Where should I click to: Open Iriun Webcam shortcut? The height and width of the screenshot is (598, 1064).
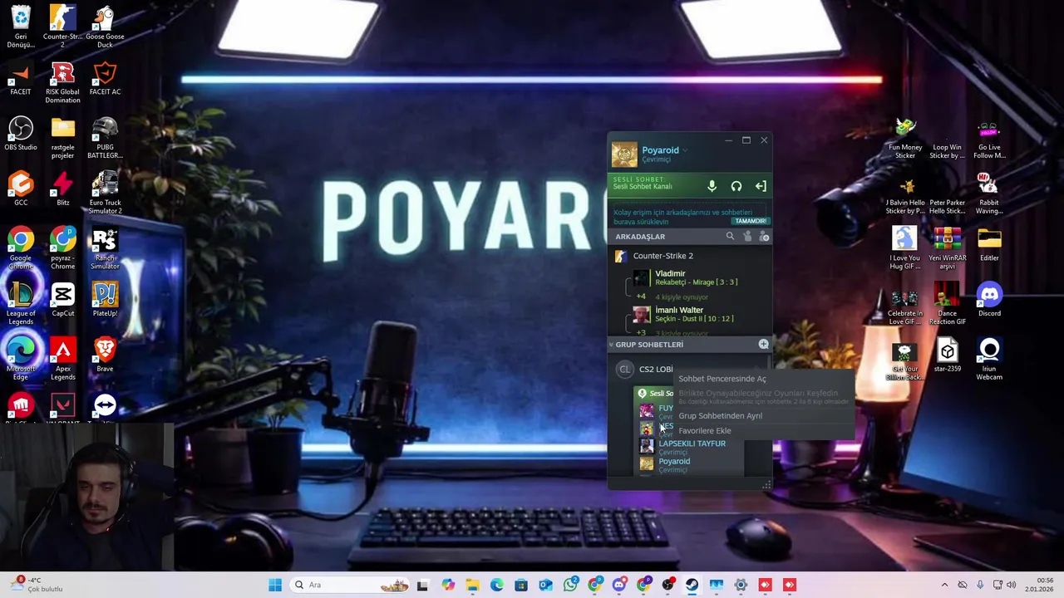pyautogui.click(x=989, y=359)
